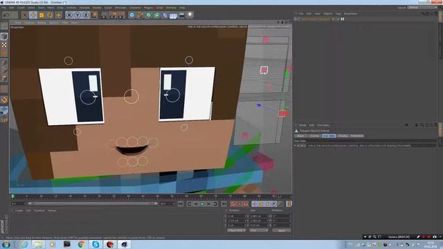
Task: Toggle the Y axis lock
Action: 78,15
